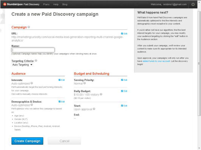Edit the Interests setting
The height and width of the screenshot is (150, 201).
pyautogui.click(x=61, y=80)
